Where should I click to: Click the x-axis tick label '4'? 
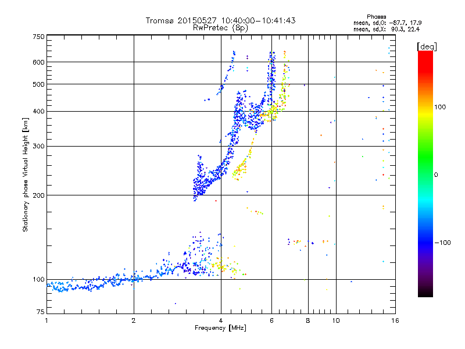[221, 320]
